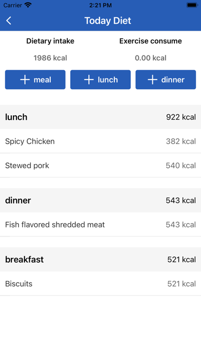Tap the Exercise consume 0.00 kcal value
201x357 pixels.
151,58
